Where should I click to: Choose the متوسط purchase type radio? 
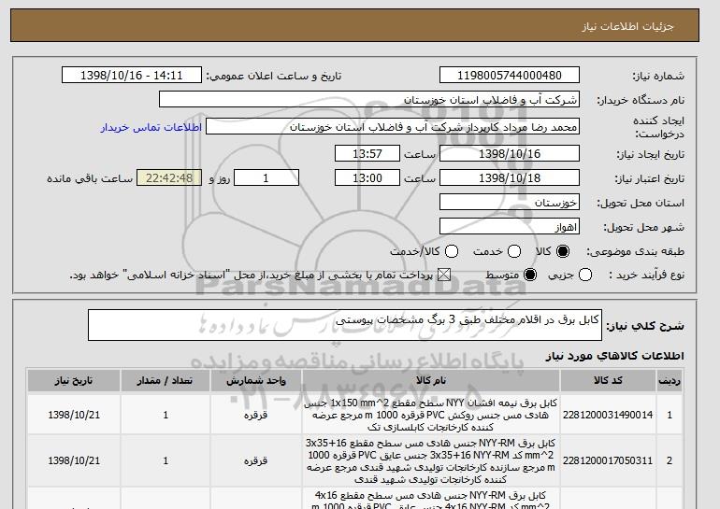(x=530, y=276)
